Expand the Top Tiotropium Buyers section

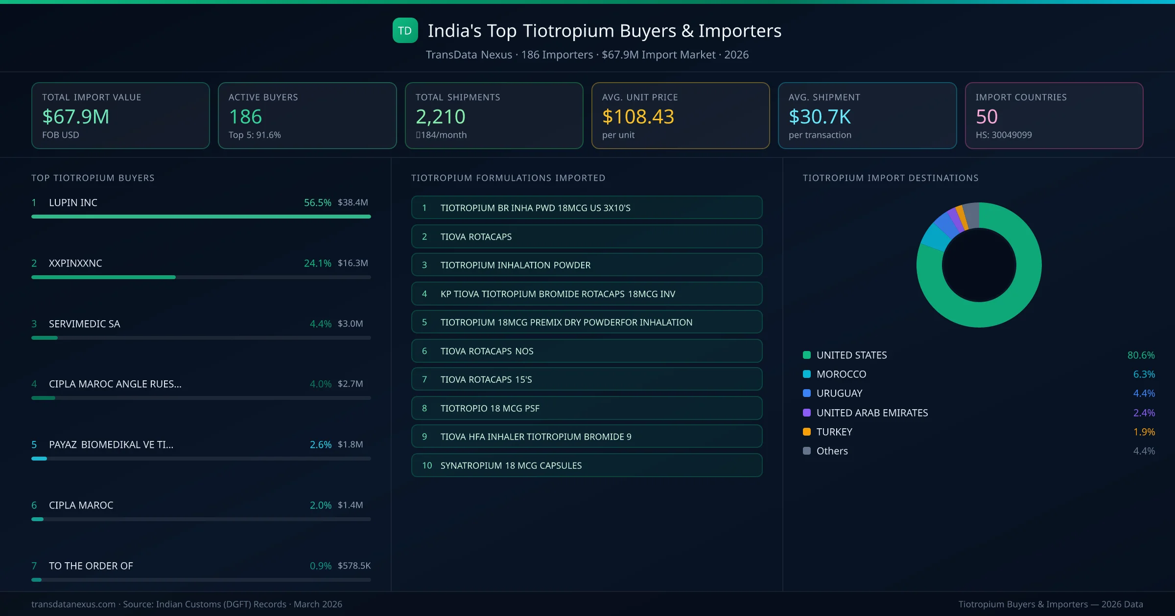(93, 178)
